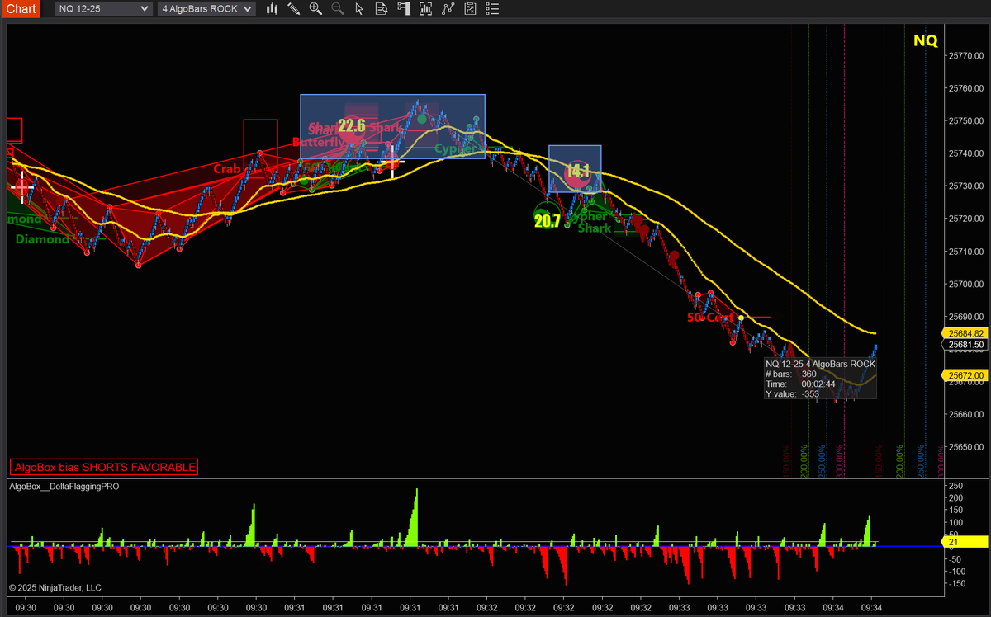Click the zoom out magnifier

[337, 9]
